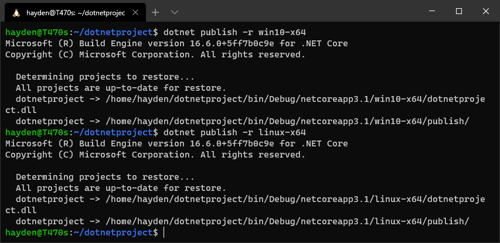Maximize the Windows Terminal window
500x243 pixels.
[x=459, y=11]
